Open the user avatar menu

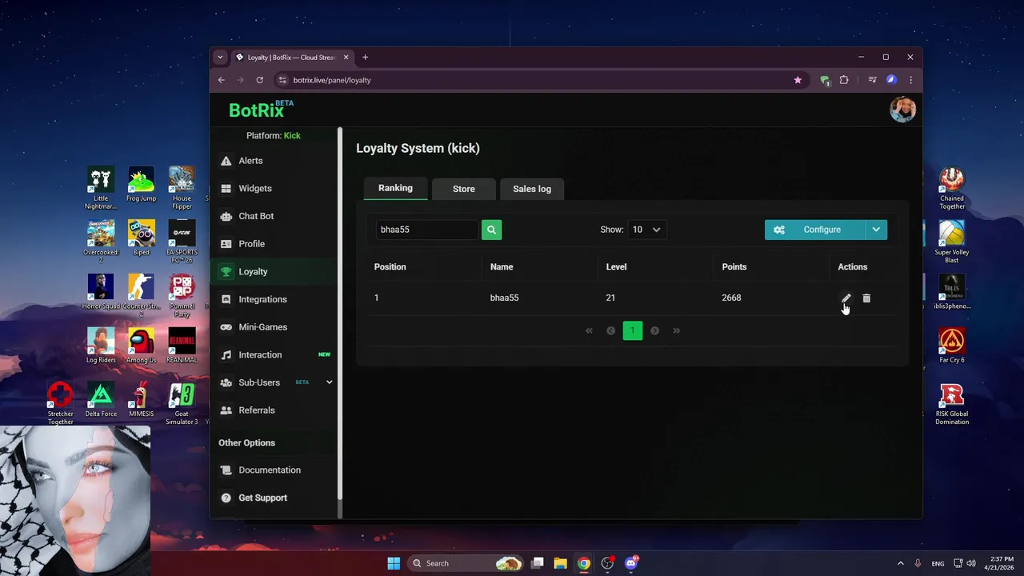[x=902, y=110]
